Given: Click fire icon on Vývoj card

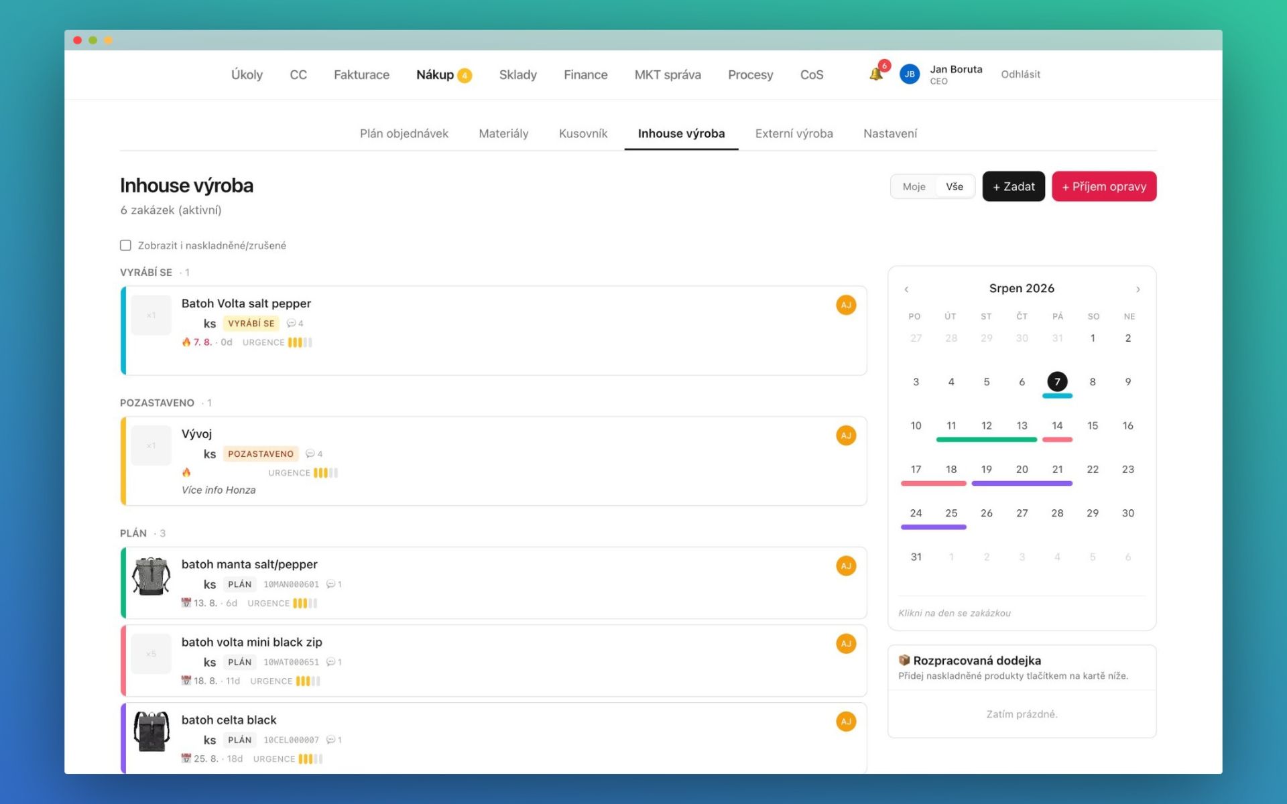Looking at the screenshot, I should click(x=186, y=473).
